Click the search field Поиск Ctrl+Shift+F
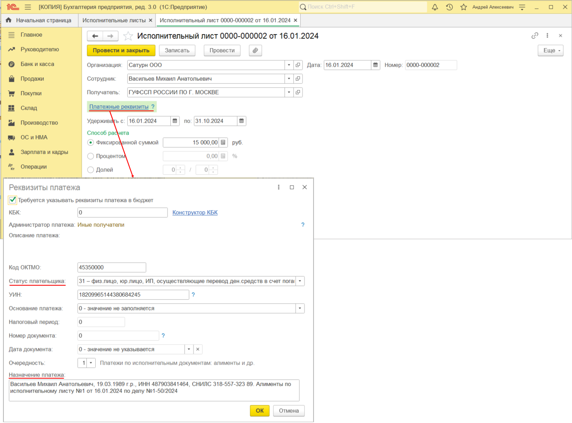Screen dimensions: 572x423 click(x=363, y=7)
